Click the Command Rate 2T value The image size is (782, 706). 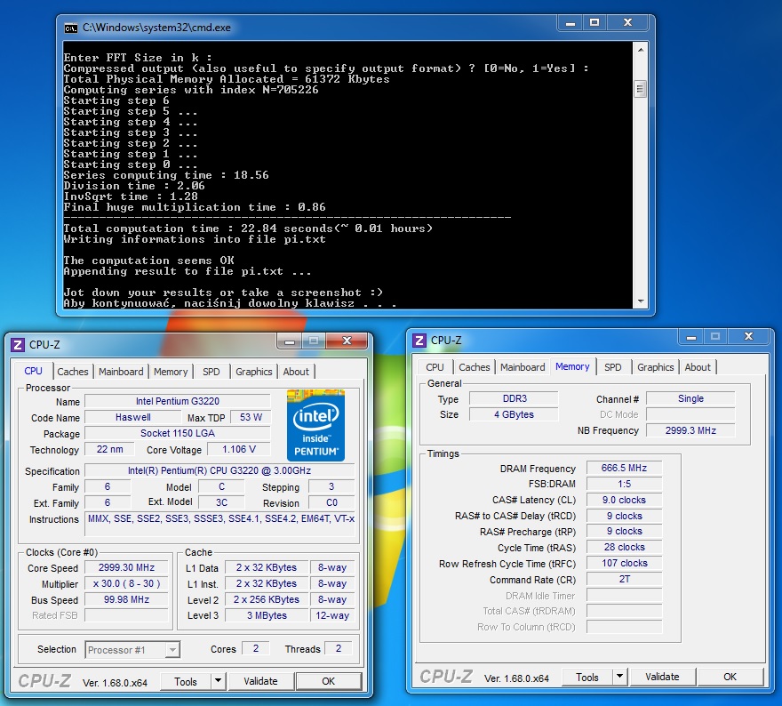[624, 579]
